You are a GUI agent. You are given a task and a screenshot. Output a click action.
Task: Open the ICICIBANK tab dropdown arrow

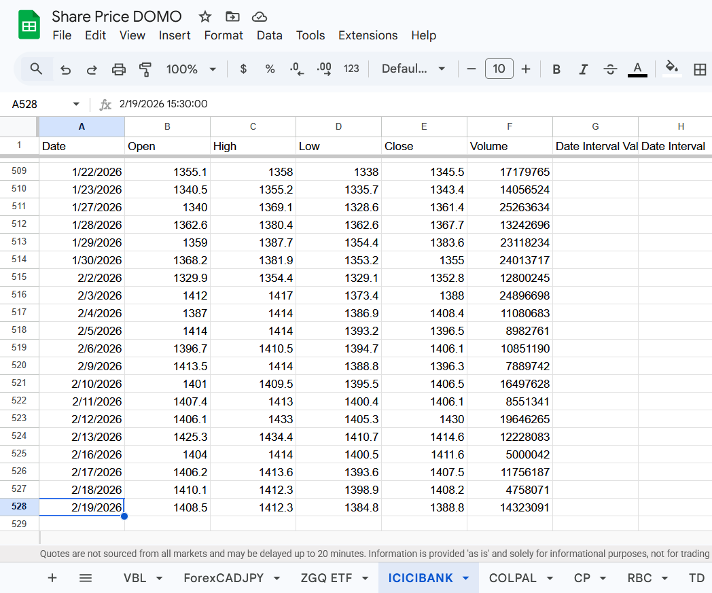(465, 578)
